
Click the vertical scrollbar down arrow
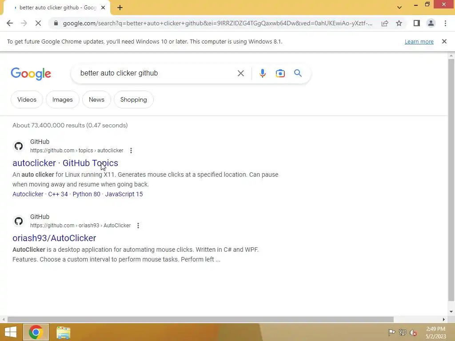451,312
